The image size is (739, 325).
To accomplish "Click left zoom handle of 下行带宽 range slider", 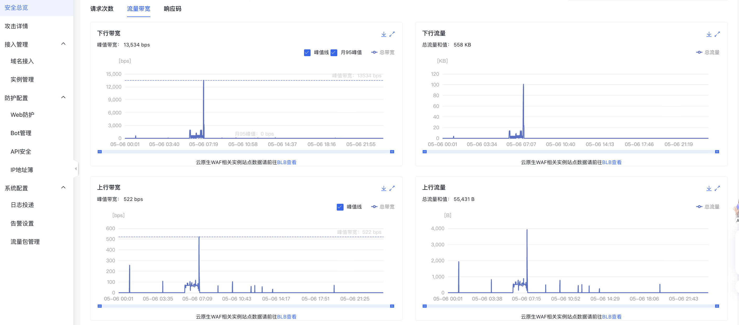I will coord(100,152).
